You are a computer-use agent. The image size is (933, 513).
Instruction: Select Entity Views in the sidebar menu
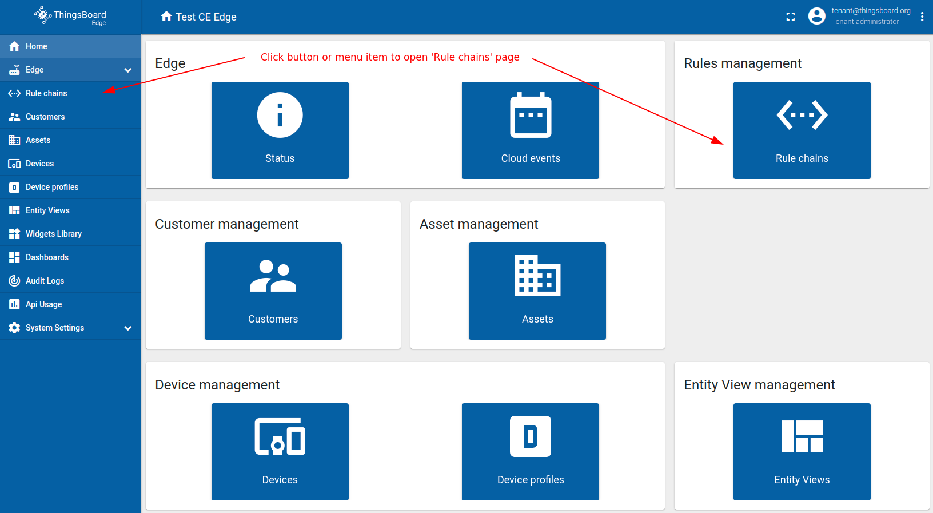pyautogui.click(x=70, y=210)
